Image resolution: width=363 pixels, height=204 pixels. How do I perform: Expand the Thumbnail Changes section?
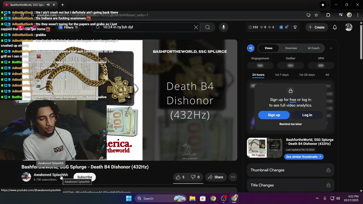tap(290, 170)
